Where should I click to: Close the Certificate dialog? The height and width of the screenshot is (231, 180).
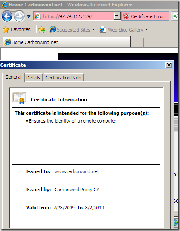pyautogui.click(x=169, y=65)
